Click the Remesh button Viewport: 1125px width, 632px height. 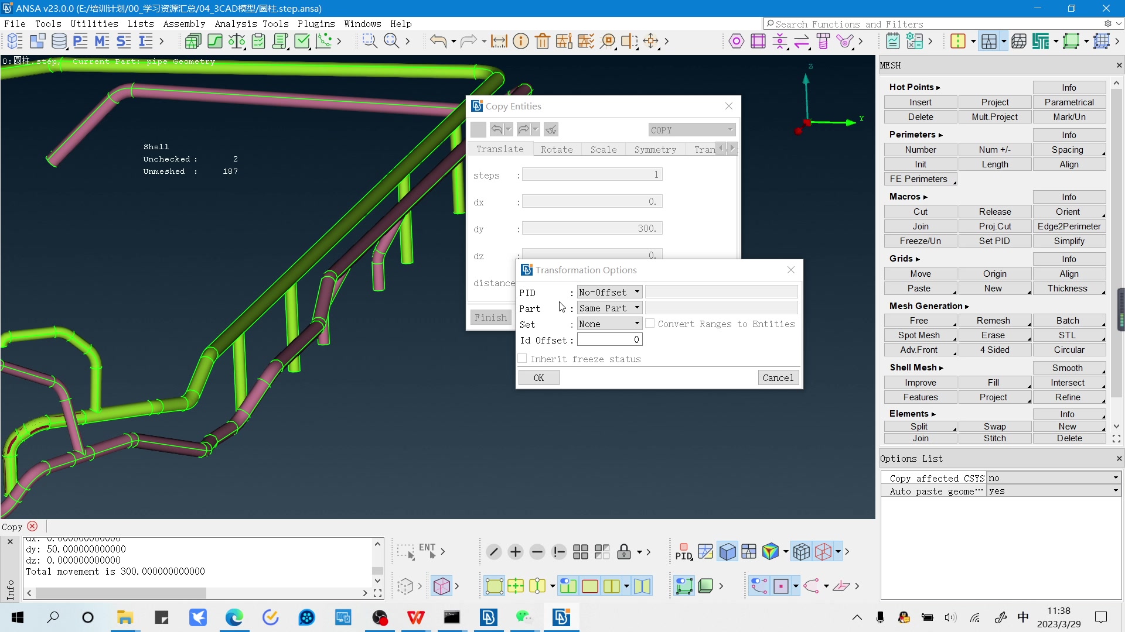point(994,320)
